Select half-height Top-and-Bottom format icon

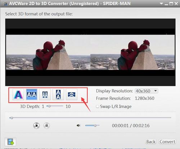72,95
